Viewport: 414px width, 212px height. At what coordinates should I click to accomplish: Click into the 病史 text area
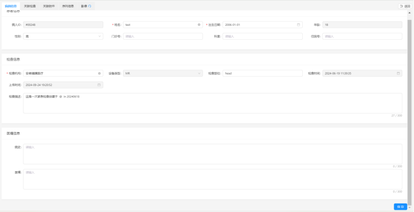click(x=212, y=154)
